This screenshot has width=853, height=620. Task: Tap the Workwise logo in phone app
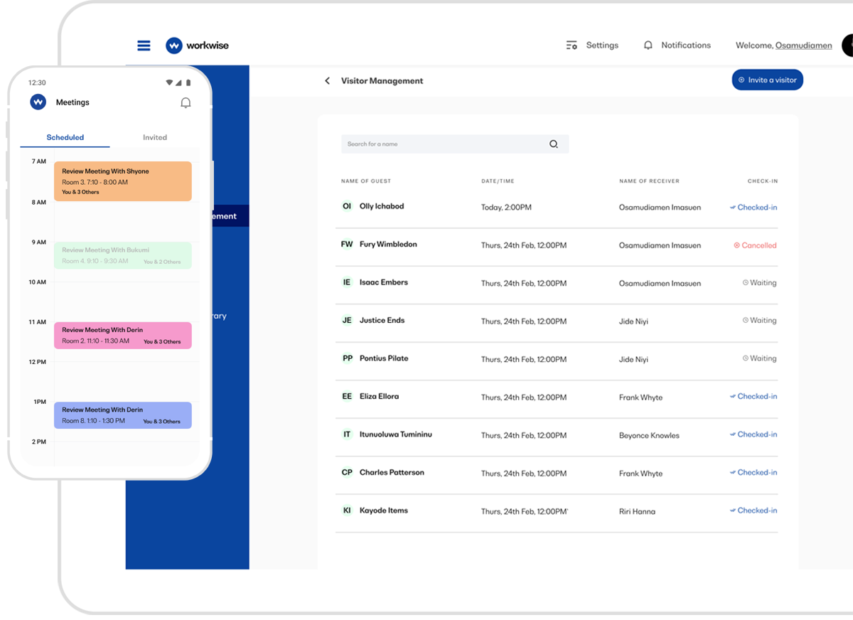(38, 102)
